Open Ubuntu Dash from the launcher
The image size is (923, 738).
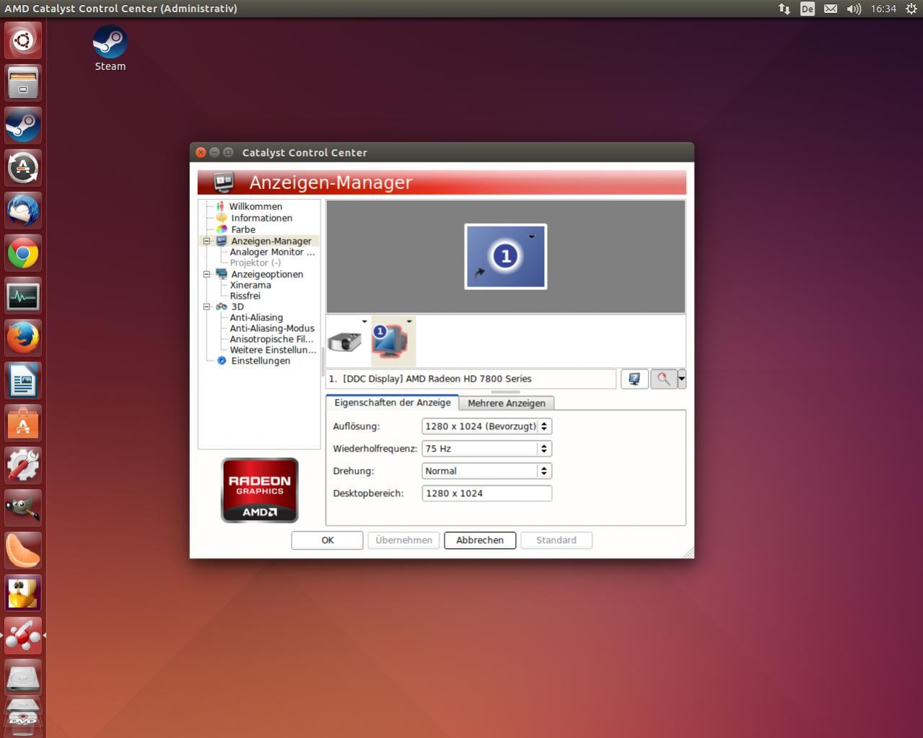[x=23, y=40]
